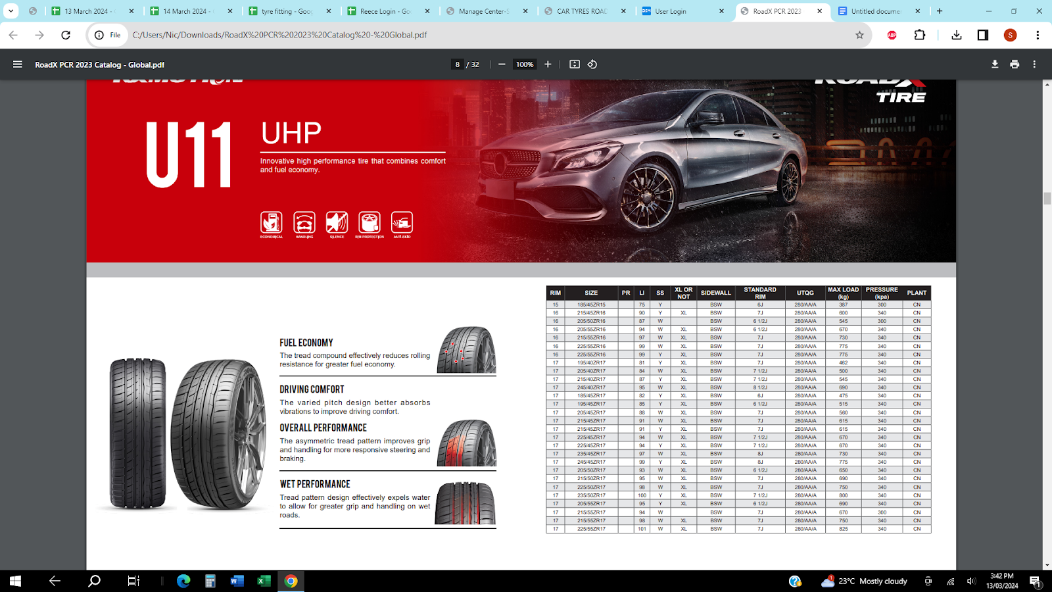This screenshot has width=1052, height=592.
Task: Click the Silence feature icon on banner
Action: point(337,224)
